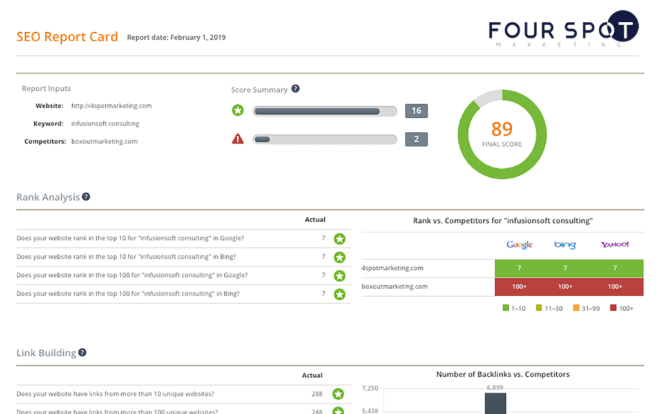Click the boxoutmarketing.com row label in rank table
The image size is (660, 414).
[394, 287]
